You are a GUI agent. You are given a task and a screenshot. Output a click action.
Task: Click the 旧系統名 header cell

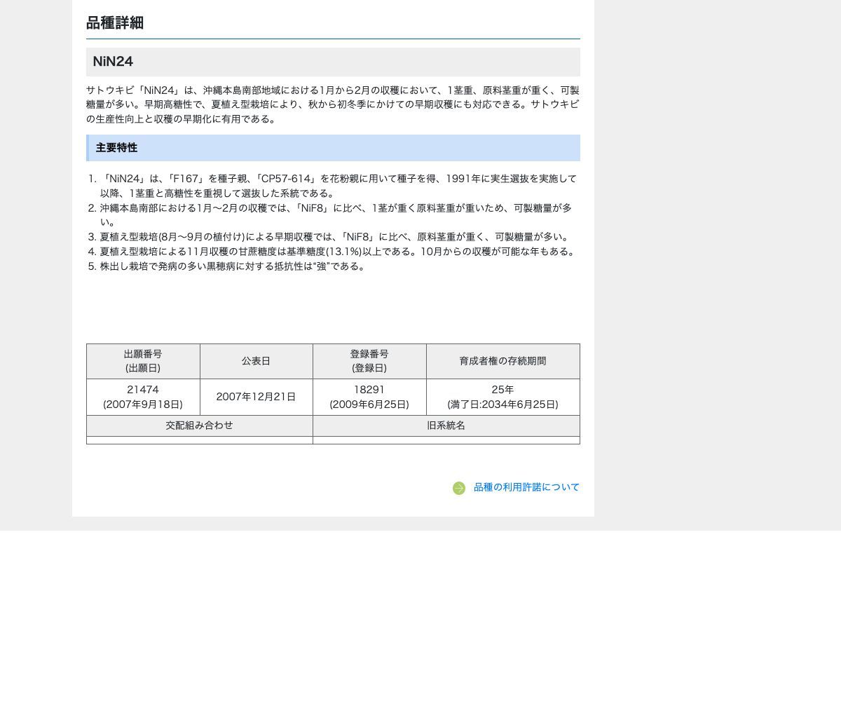pyautogui.click(x=446, y=426)
